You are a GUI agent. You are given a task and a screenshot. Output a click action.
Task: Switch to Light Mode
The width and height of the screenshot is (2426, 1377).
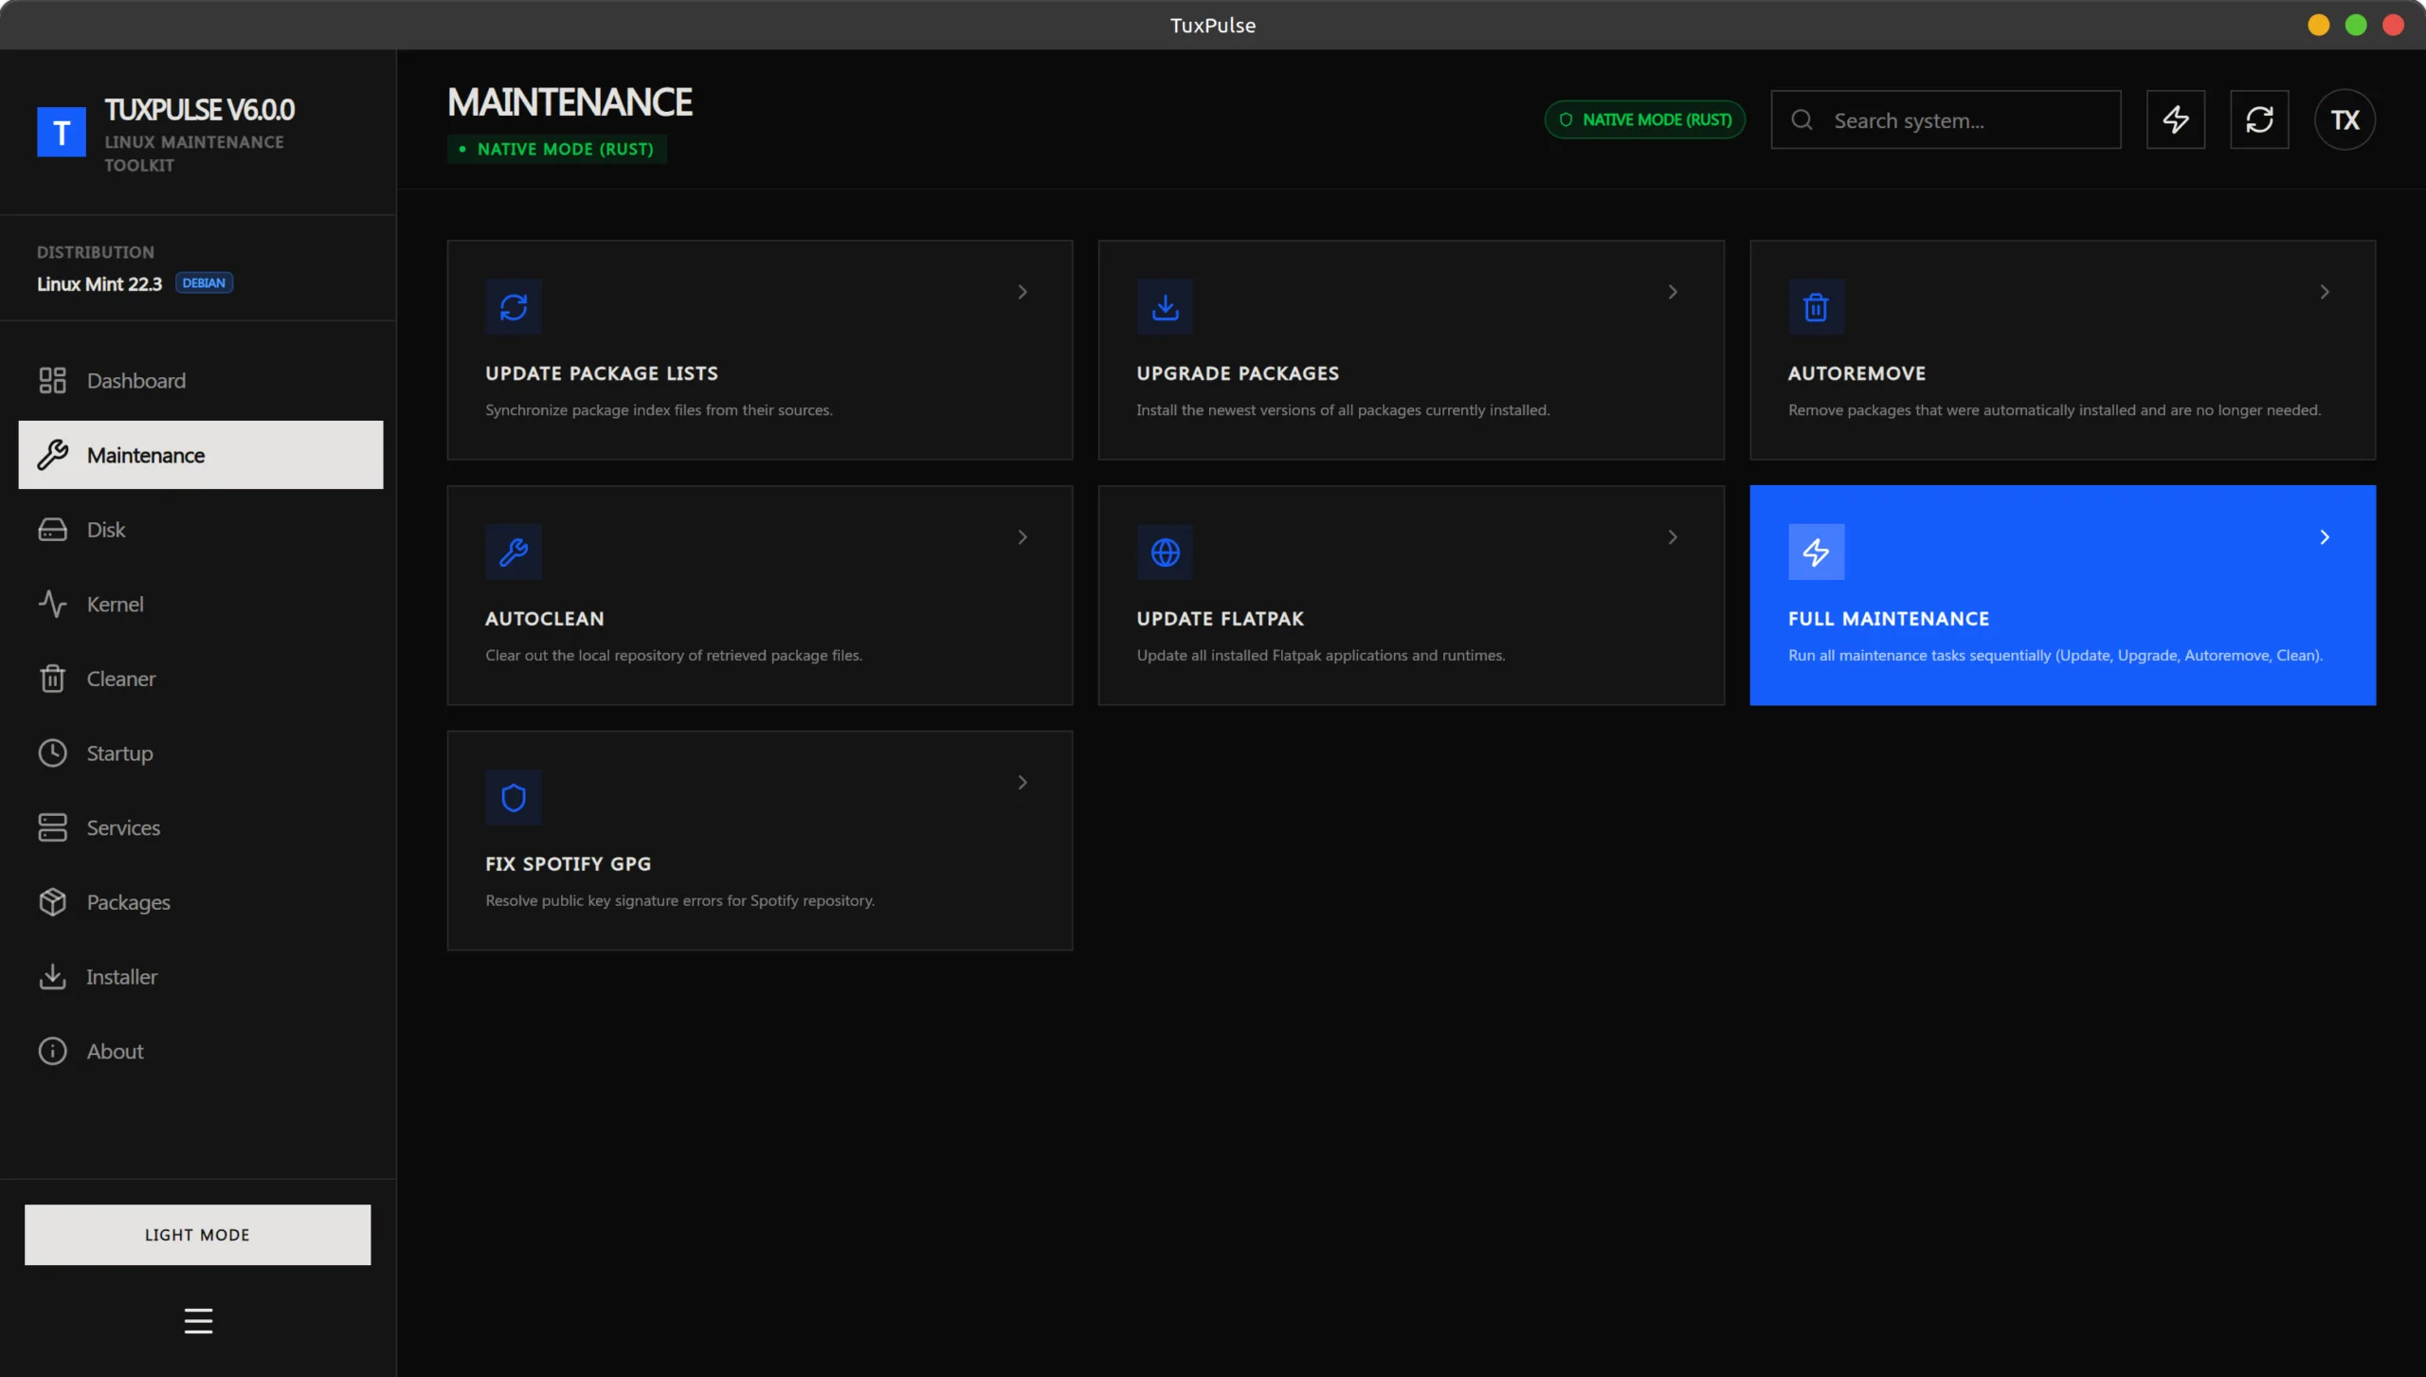click(x=197, y=1234)
